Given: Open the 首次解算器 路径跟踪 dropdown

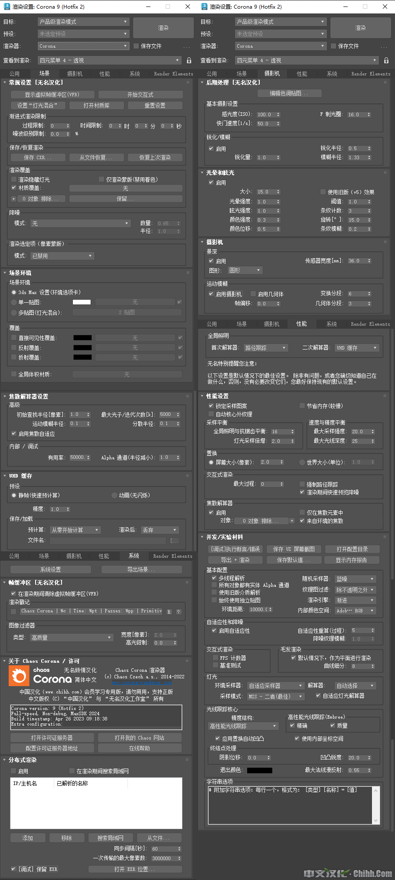Looking at the screenshot, I should (266, 348).
